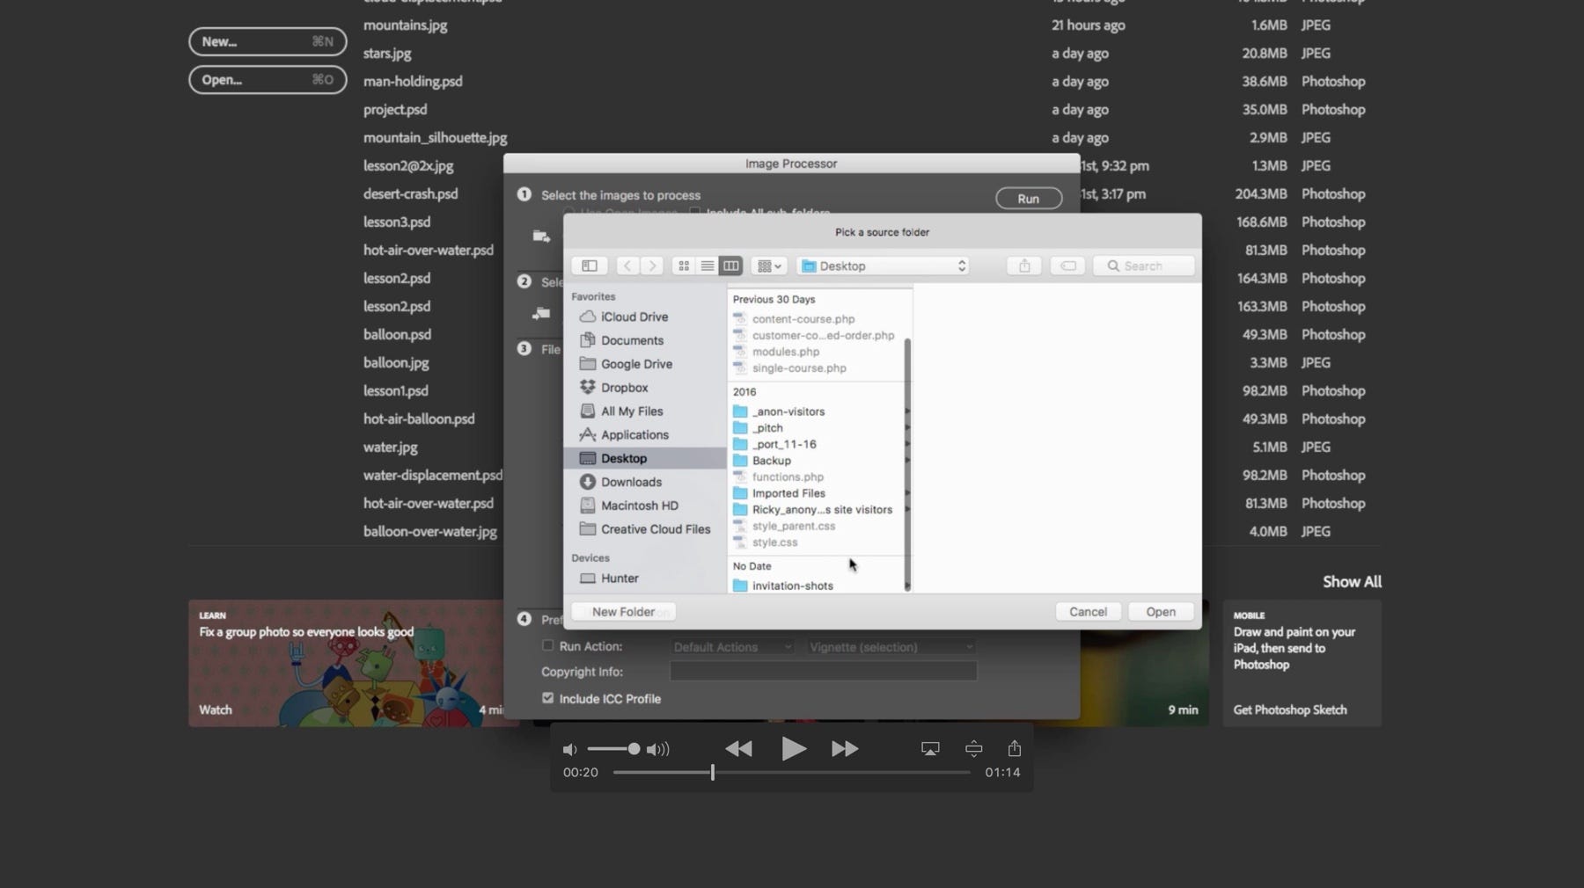The image size is (1584, 888).
Task: Go back in the folder picker
Action: (x=627, y=266)
